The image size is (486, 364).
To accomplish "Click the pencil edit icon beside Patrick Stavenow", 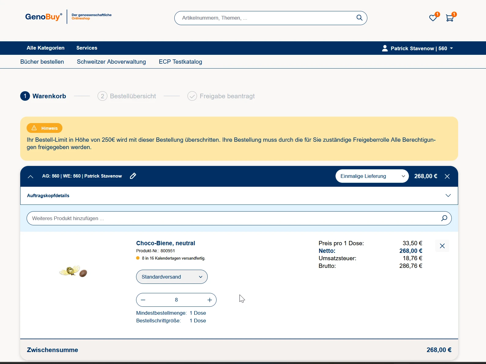I will tap(133, 176).
